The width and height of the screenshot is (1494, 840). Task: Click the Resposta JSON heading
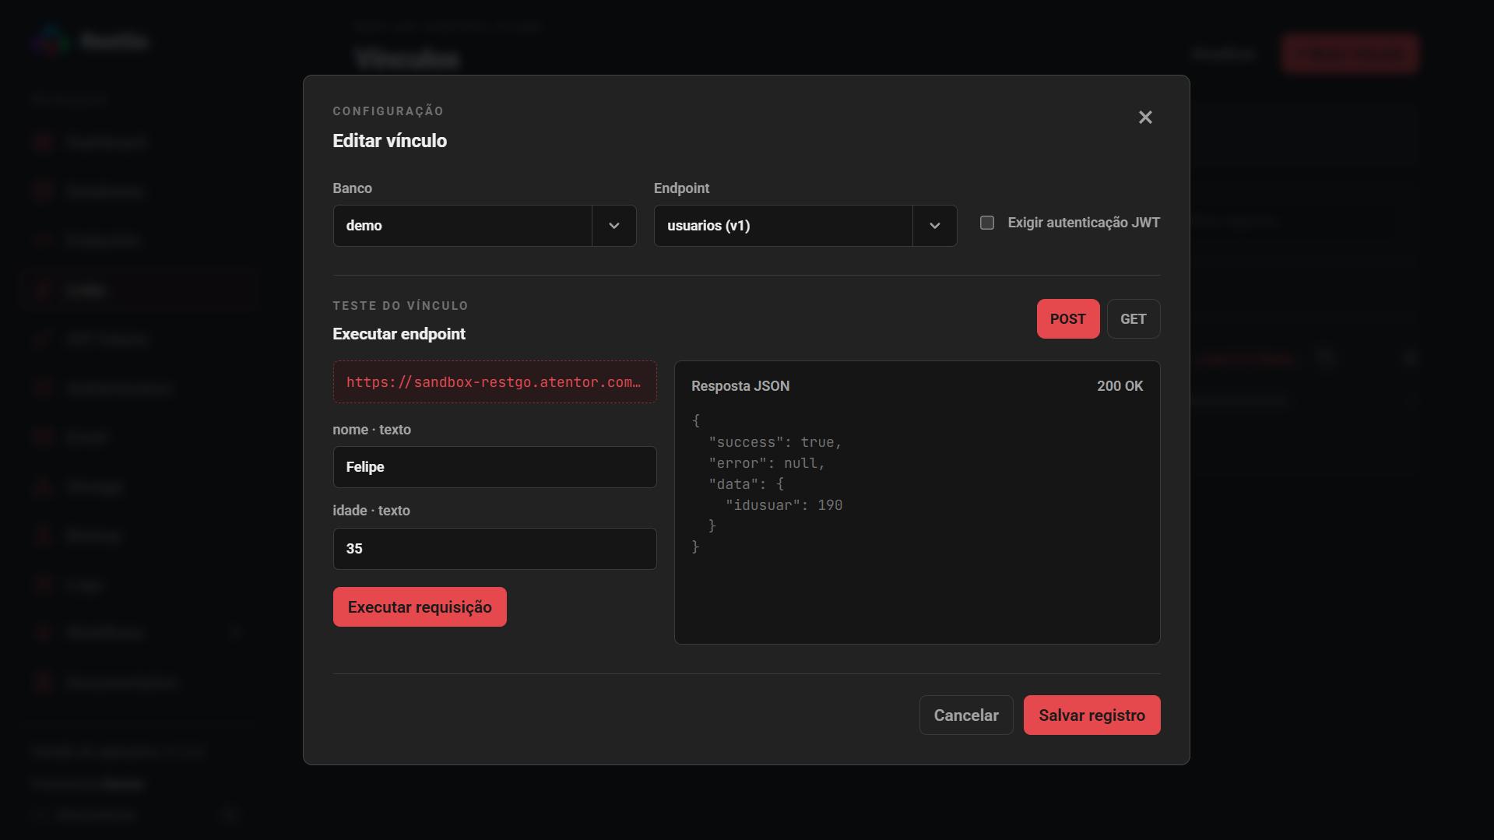pos(740,386)
